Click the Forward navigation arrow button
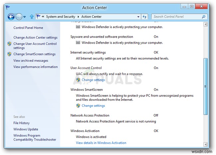Screen dimensions: 216x155 [x=19, y=17]
